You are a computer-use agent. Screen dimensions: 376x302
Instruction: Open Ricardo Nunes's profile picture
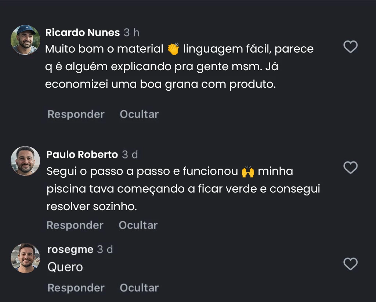tap(25, 40)
